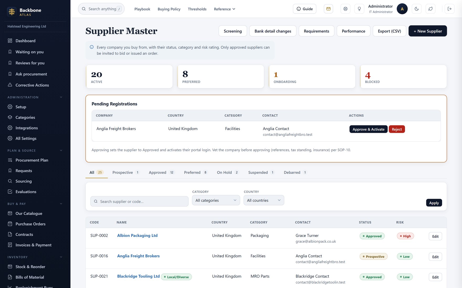Screen dimensions: 462x288
Task: Switch to the Approved tab
Action: click(x=161, y=172)
